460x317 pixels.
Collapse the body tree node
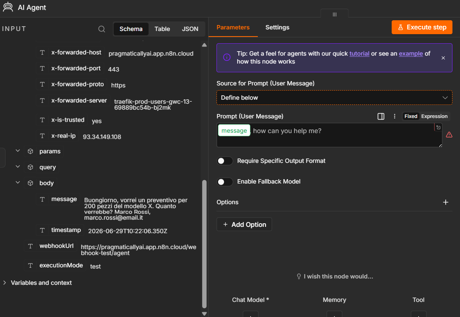tap(17, 182)
